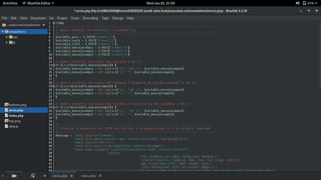Click the index.php file icon
This screenshot has height=180, width=321.
(x=6, y=115)
